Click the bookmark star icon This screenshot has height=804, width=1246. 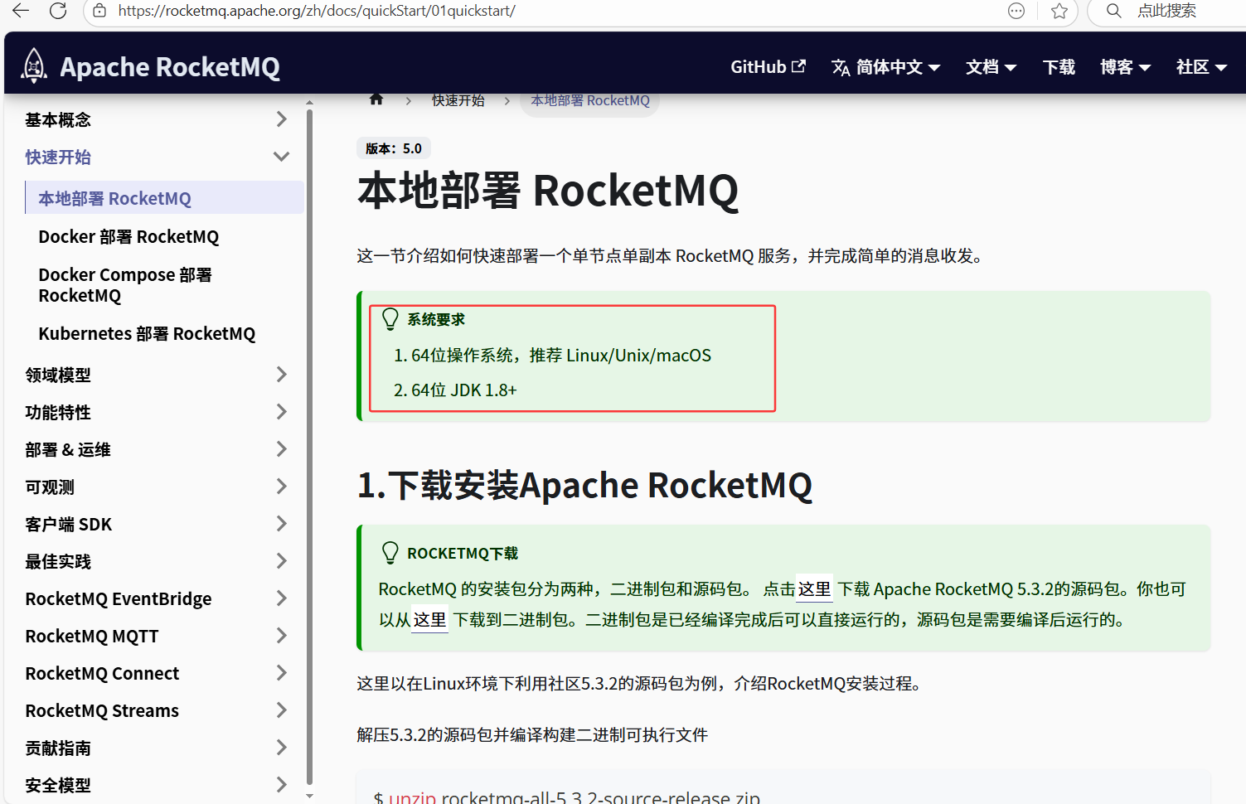(x=1059, y=11)
